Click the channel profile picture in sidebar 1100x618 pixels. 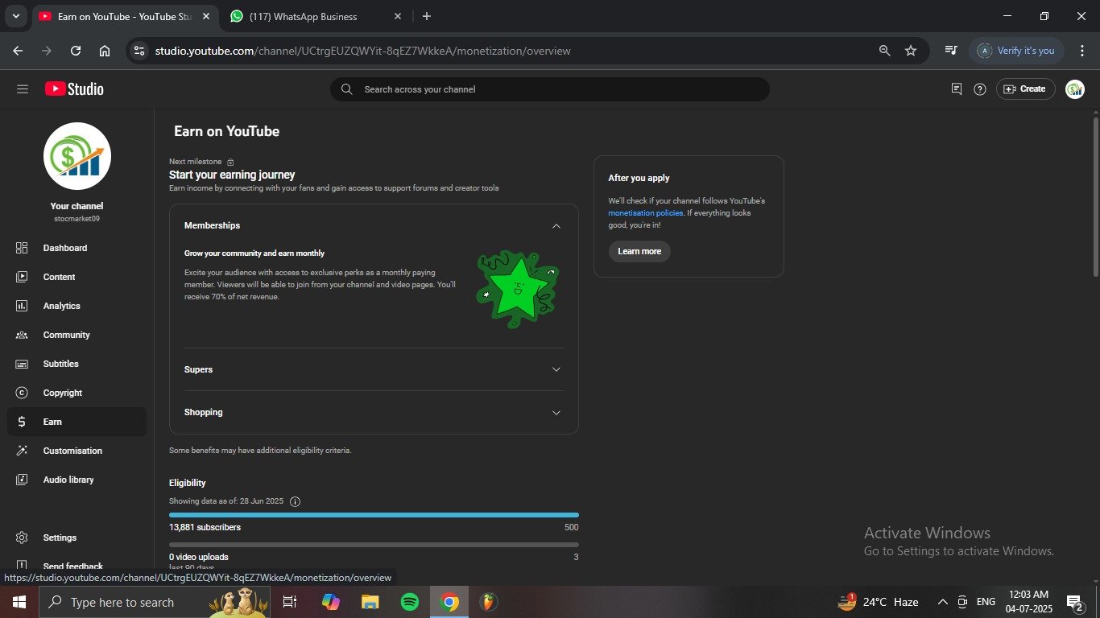tap(77, 156)
